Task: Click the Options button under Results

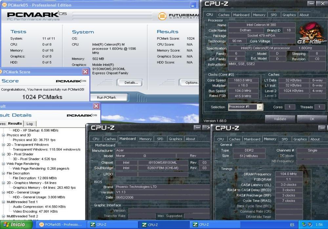Action: pyautogui.click(x=190, y=82)
